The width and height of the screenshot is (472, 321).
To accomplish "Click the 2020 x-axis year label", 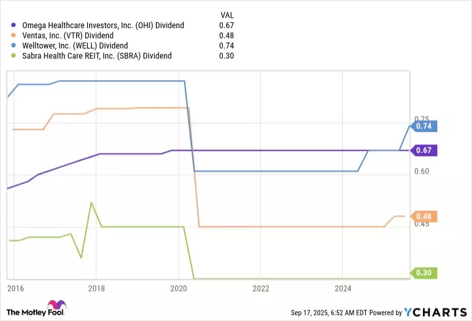I will (x=178, y=287).
